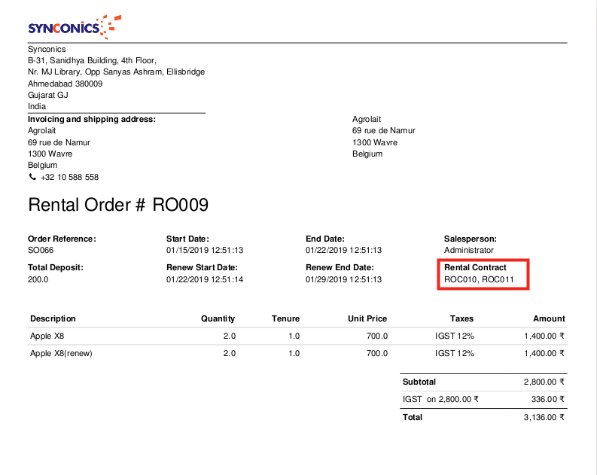This screenshot has width=597, height=475.
Task: Click the Total Deposit value 200.0
Action: [38, 279]
